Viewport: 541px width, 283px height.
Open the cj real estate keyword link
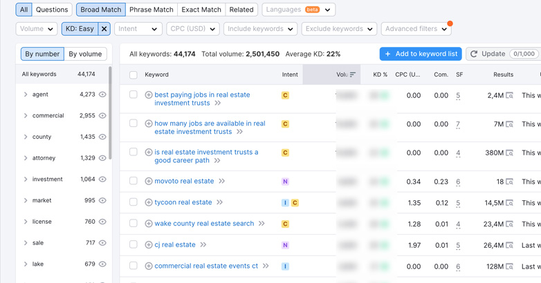[175, 245]
